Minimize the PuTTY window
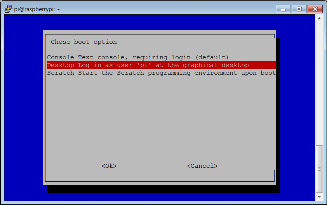 pos(283,9)
